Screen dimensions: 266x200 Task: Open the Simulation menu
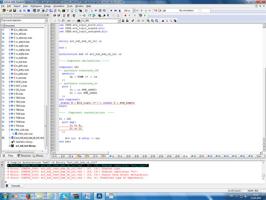[60, 6]
